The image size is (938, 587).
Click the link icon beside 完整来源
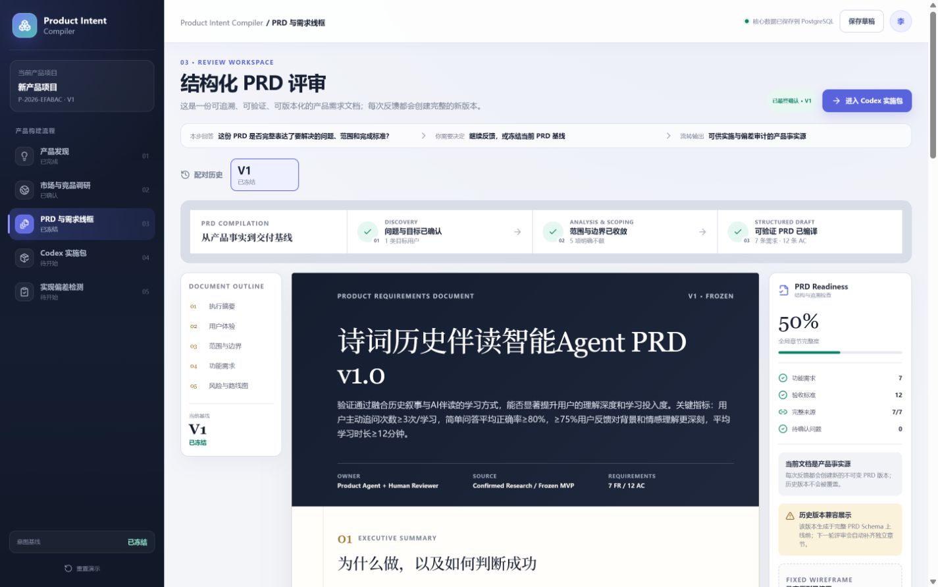(783, 412)
